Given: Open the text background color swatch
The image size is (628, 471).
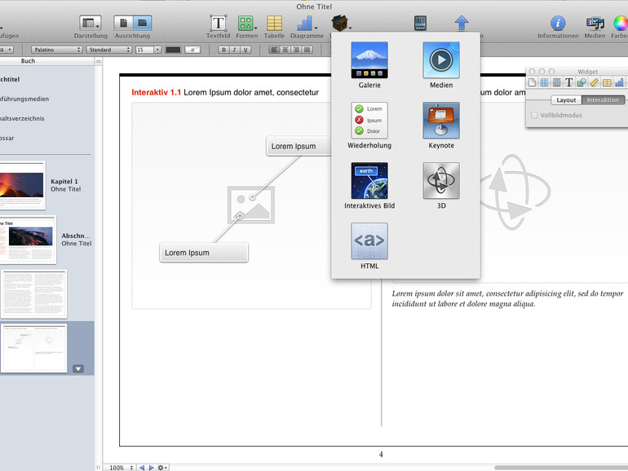Looking at the screenshot, I should pyautogui.click(x=192, y=50).
